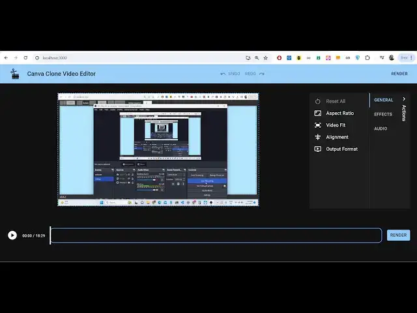Switch to the Effects tab
Image resolution: width=417 pixels, height=313 pixels.
click(x=383, y=115)
